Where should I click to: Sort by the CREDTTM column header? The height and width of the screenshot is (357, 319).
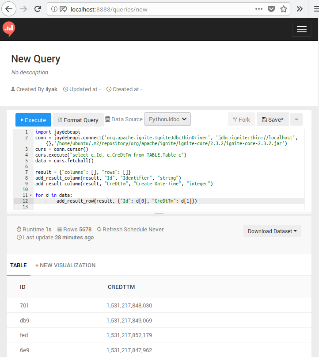[x=121, y=287]
